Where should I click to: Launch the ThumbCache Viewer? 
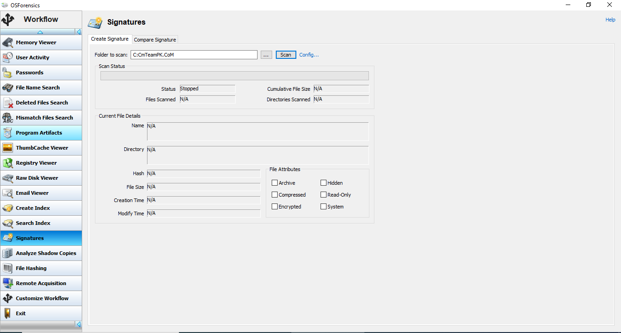41,148
